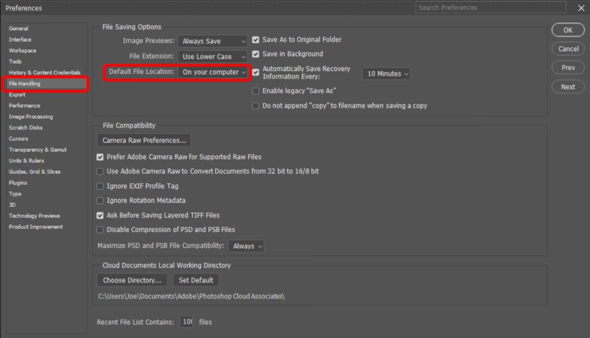Expand the File Extension dropdown
This screenshot has height=338, width=590.
213,57
